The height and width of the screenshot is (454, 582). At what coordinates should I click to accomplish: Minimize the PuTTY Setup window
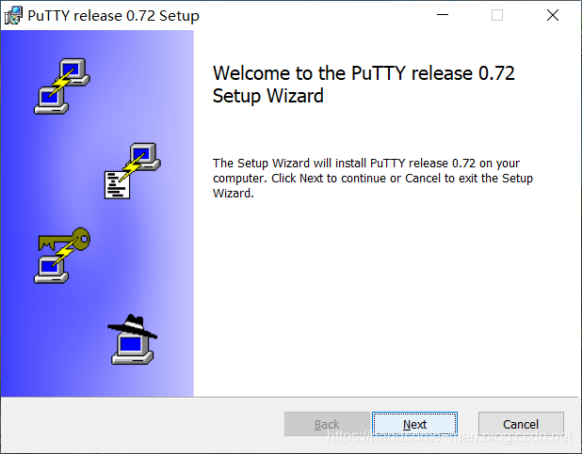(443, 15)
